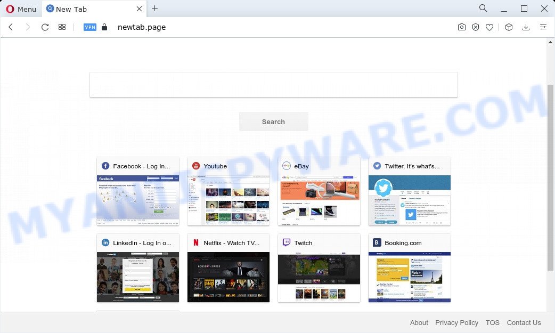This screenshot has width=555, height=333.
Task: Click the Search button
Action: click(x=274, y=121)
